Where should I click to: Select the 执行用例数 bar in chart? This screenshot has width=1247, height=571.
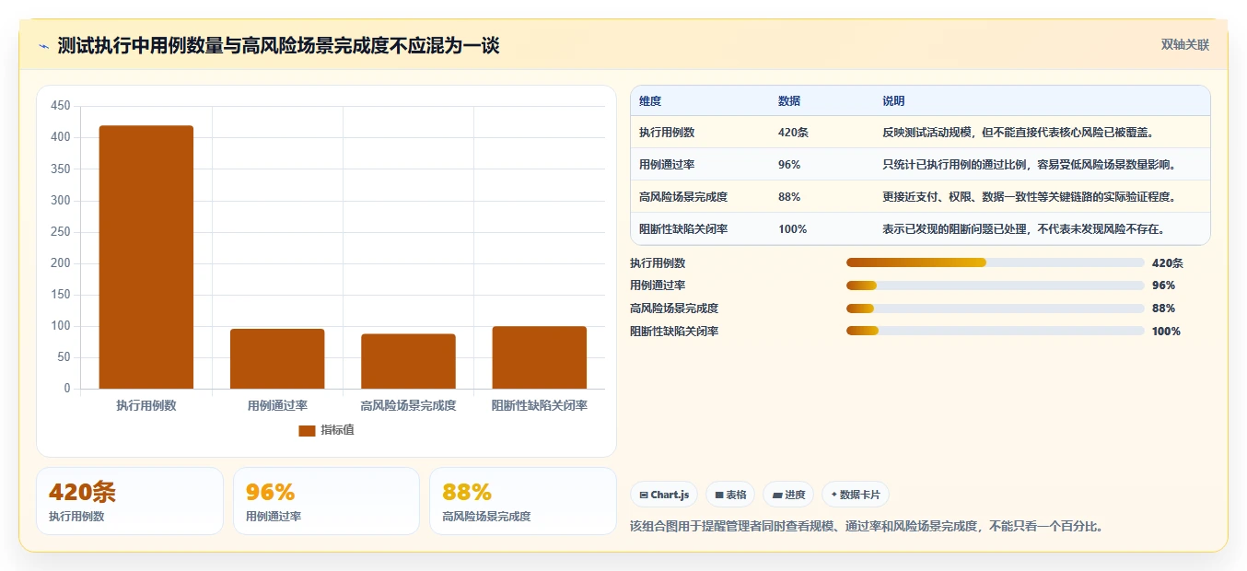point(146,257)
